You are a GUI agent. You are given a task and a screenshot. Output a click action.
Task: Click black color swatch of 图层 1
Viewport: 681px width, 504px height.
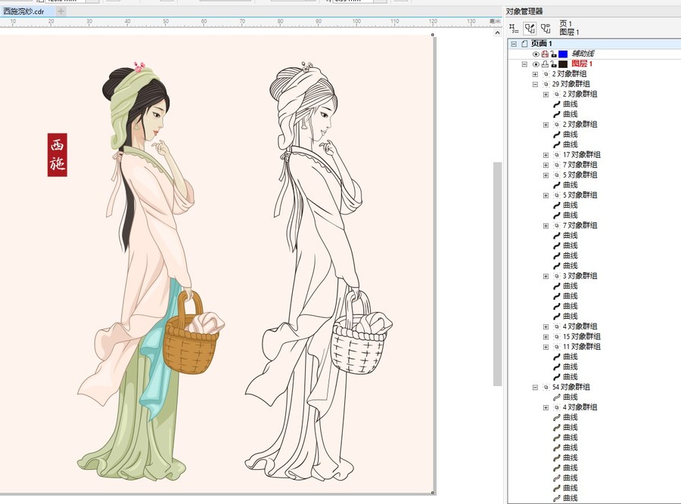coord(563,64)
